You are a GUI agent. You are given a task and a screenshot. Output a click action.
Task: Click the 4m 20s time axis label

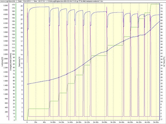pos(139,122)
